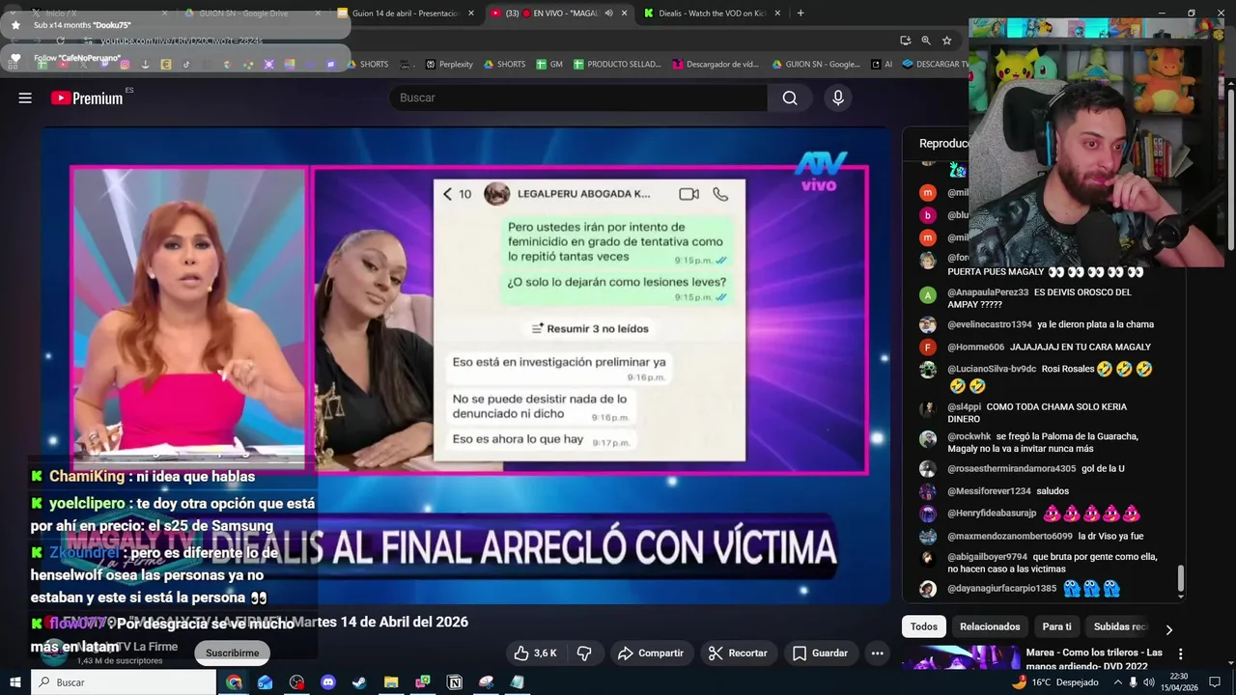Click @AnapaulaPerez33 chat username
The image size is (1236, 695).
pos(988,292)
